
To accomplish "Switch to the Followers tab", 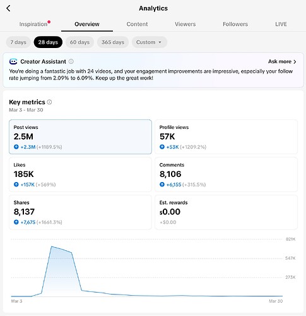I will [x=235, y=24].
